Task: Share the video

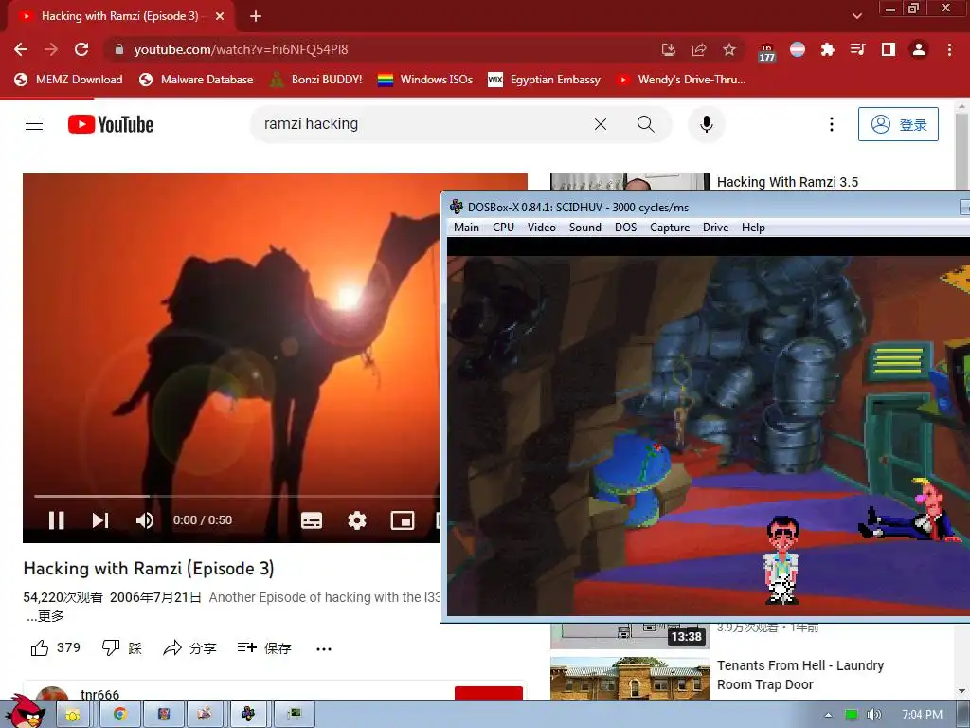Action: click(189, 647)
